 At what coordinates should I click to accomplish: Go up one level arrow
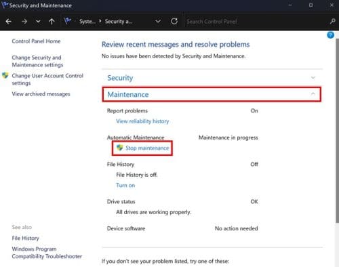pos(52,22)
